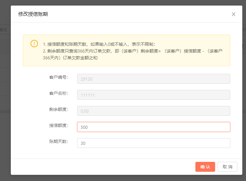The image size is (246, 181).
Task: Click notice line 订单欠款金额之和
Action: (70, 58)
